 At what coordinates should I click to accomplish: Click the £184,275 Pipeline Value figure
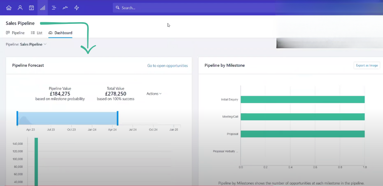60,94
